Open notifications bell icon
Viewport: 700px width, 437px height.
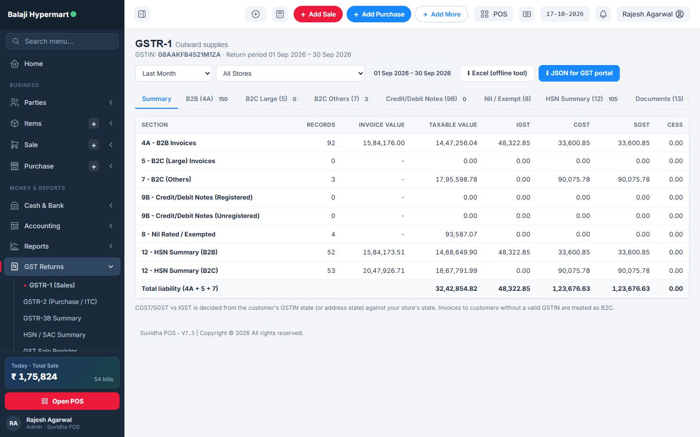tap(603, 14)
